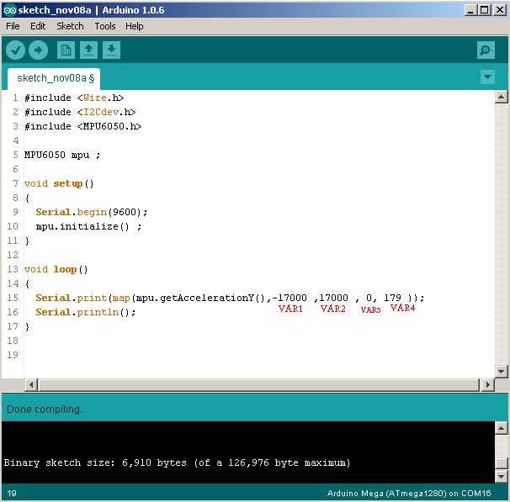
Task: Click the 'Serial.begin(9600);' line
Action: [x=92, y=212]
